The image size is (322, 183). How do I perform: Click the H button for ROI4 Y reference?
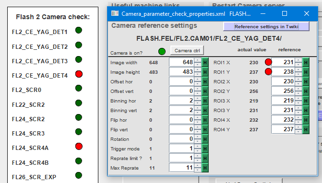point(306,129)
